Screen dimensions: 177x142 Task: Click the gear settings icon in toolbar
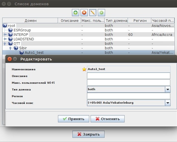coord(101,13)
